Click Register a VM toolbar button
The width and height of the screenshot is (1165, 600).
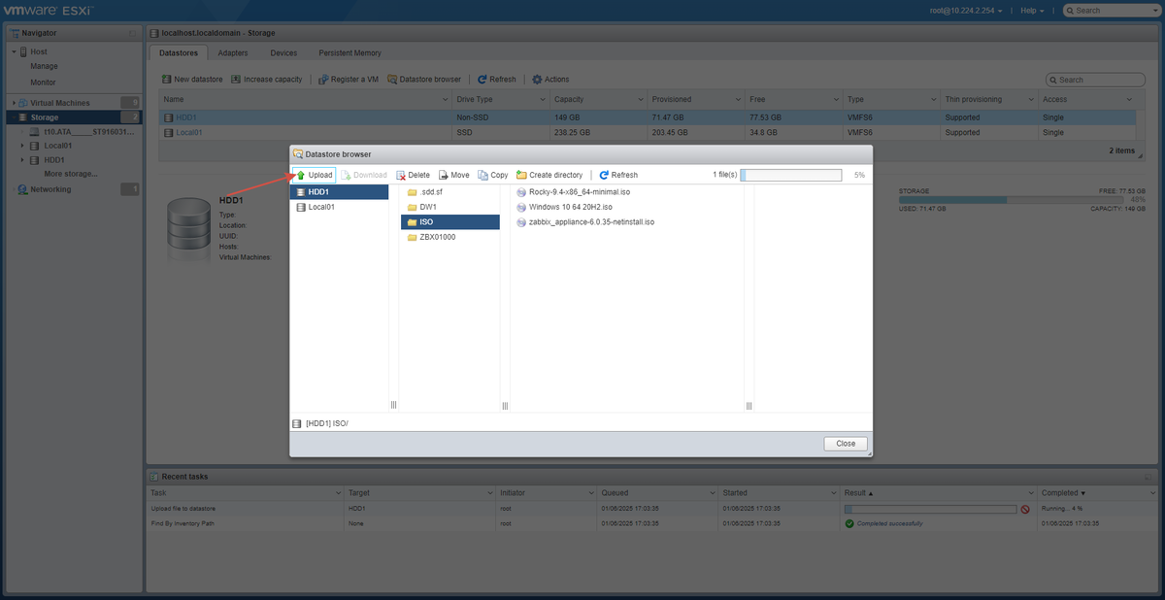click(x=348, y=80)
